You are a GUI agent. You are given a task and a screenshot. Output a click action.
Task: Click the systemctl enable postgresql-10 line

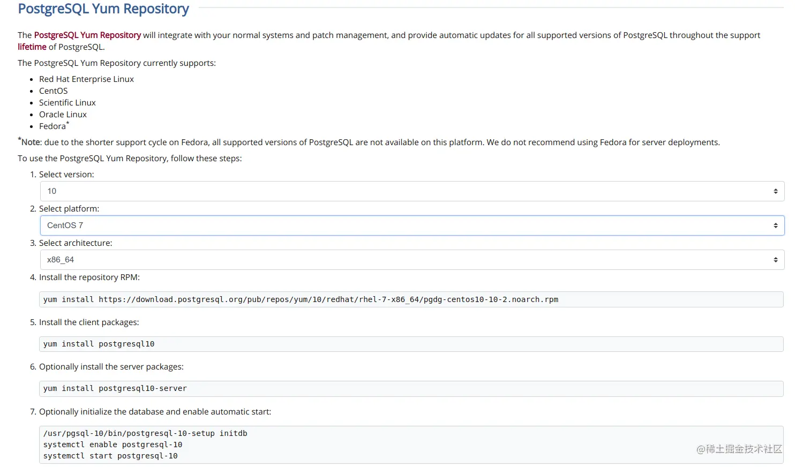[112, 445]
